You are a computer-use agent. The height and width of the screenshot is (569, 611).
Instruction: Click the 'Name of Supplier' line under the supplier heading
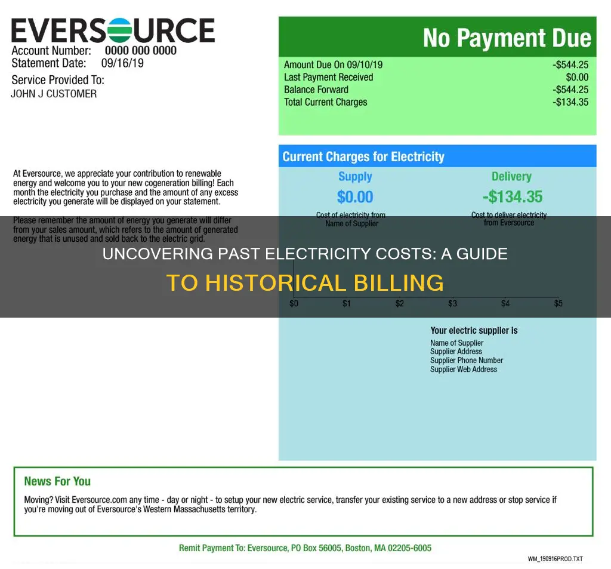coord(456,343)
